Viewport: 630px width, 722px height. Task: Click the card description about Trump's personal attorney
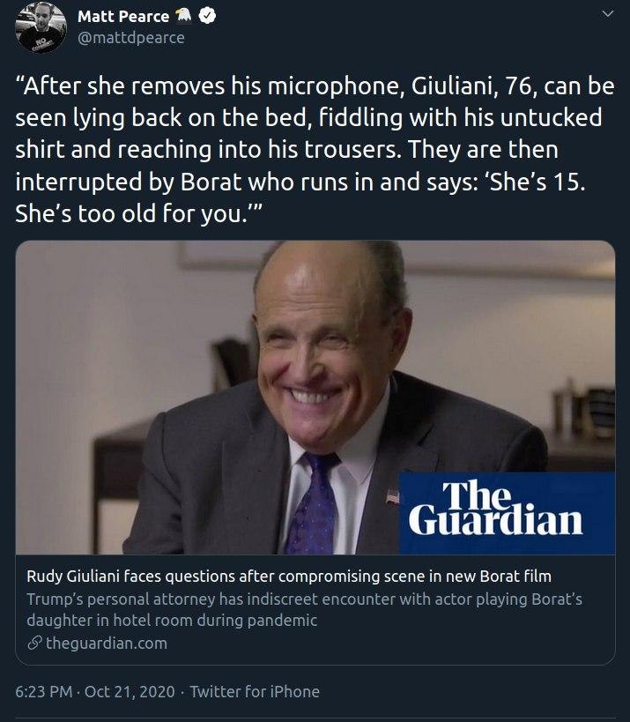coord(304,609)
